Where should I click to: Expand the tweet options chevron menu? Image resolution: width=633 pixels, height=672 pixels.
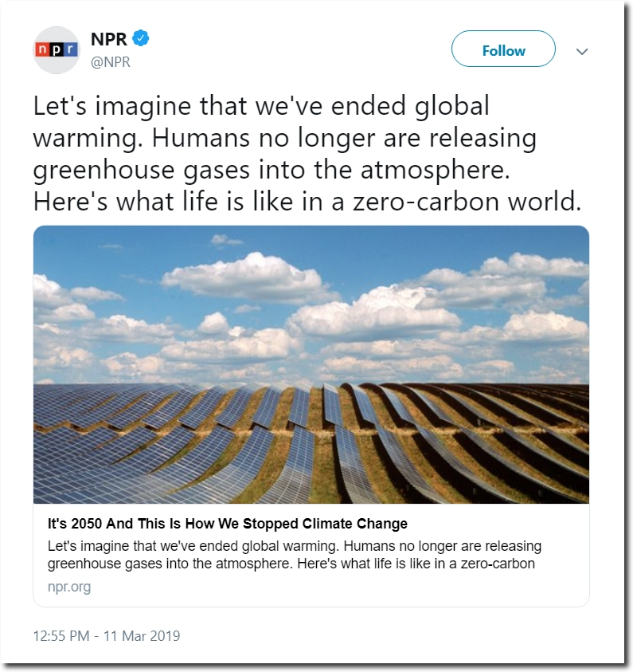[x=581, y=52]
